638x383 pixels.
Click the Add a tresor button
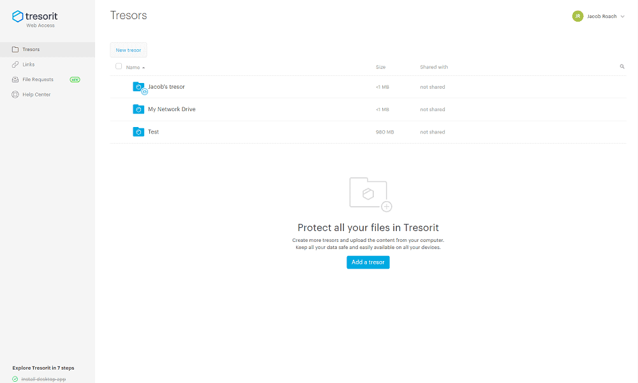(x=368, y=262)
